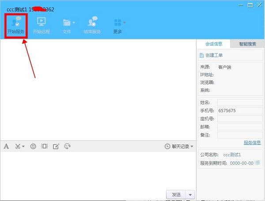265x201 pixels.
Task: Click the scissors screenshot tool icon
Action: [18, 146]
